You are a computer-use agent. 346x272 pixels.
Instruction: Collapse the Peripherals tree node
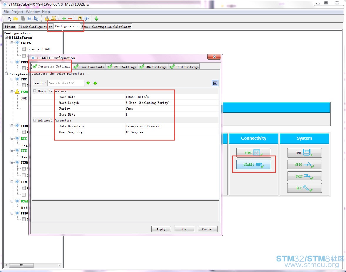[x=6, y=74]
